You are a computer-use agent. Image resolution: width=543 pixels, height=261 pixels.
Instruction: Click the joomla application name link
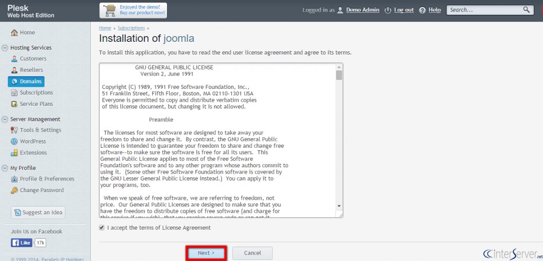tap(179, 38)
